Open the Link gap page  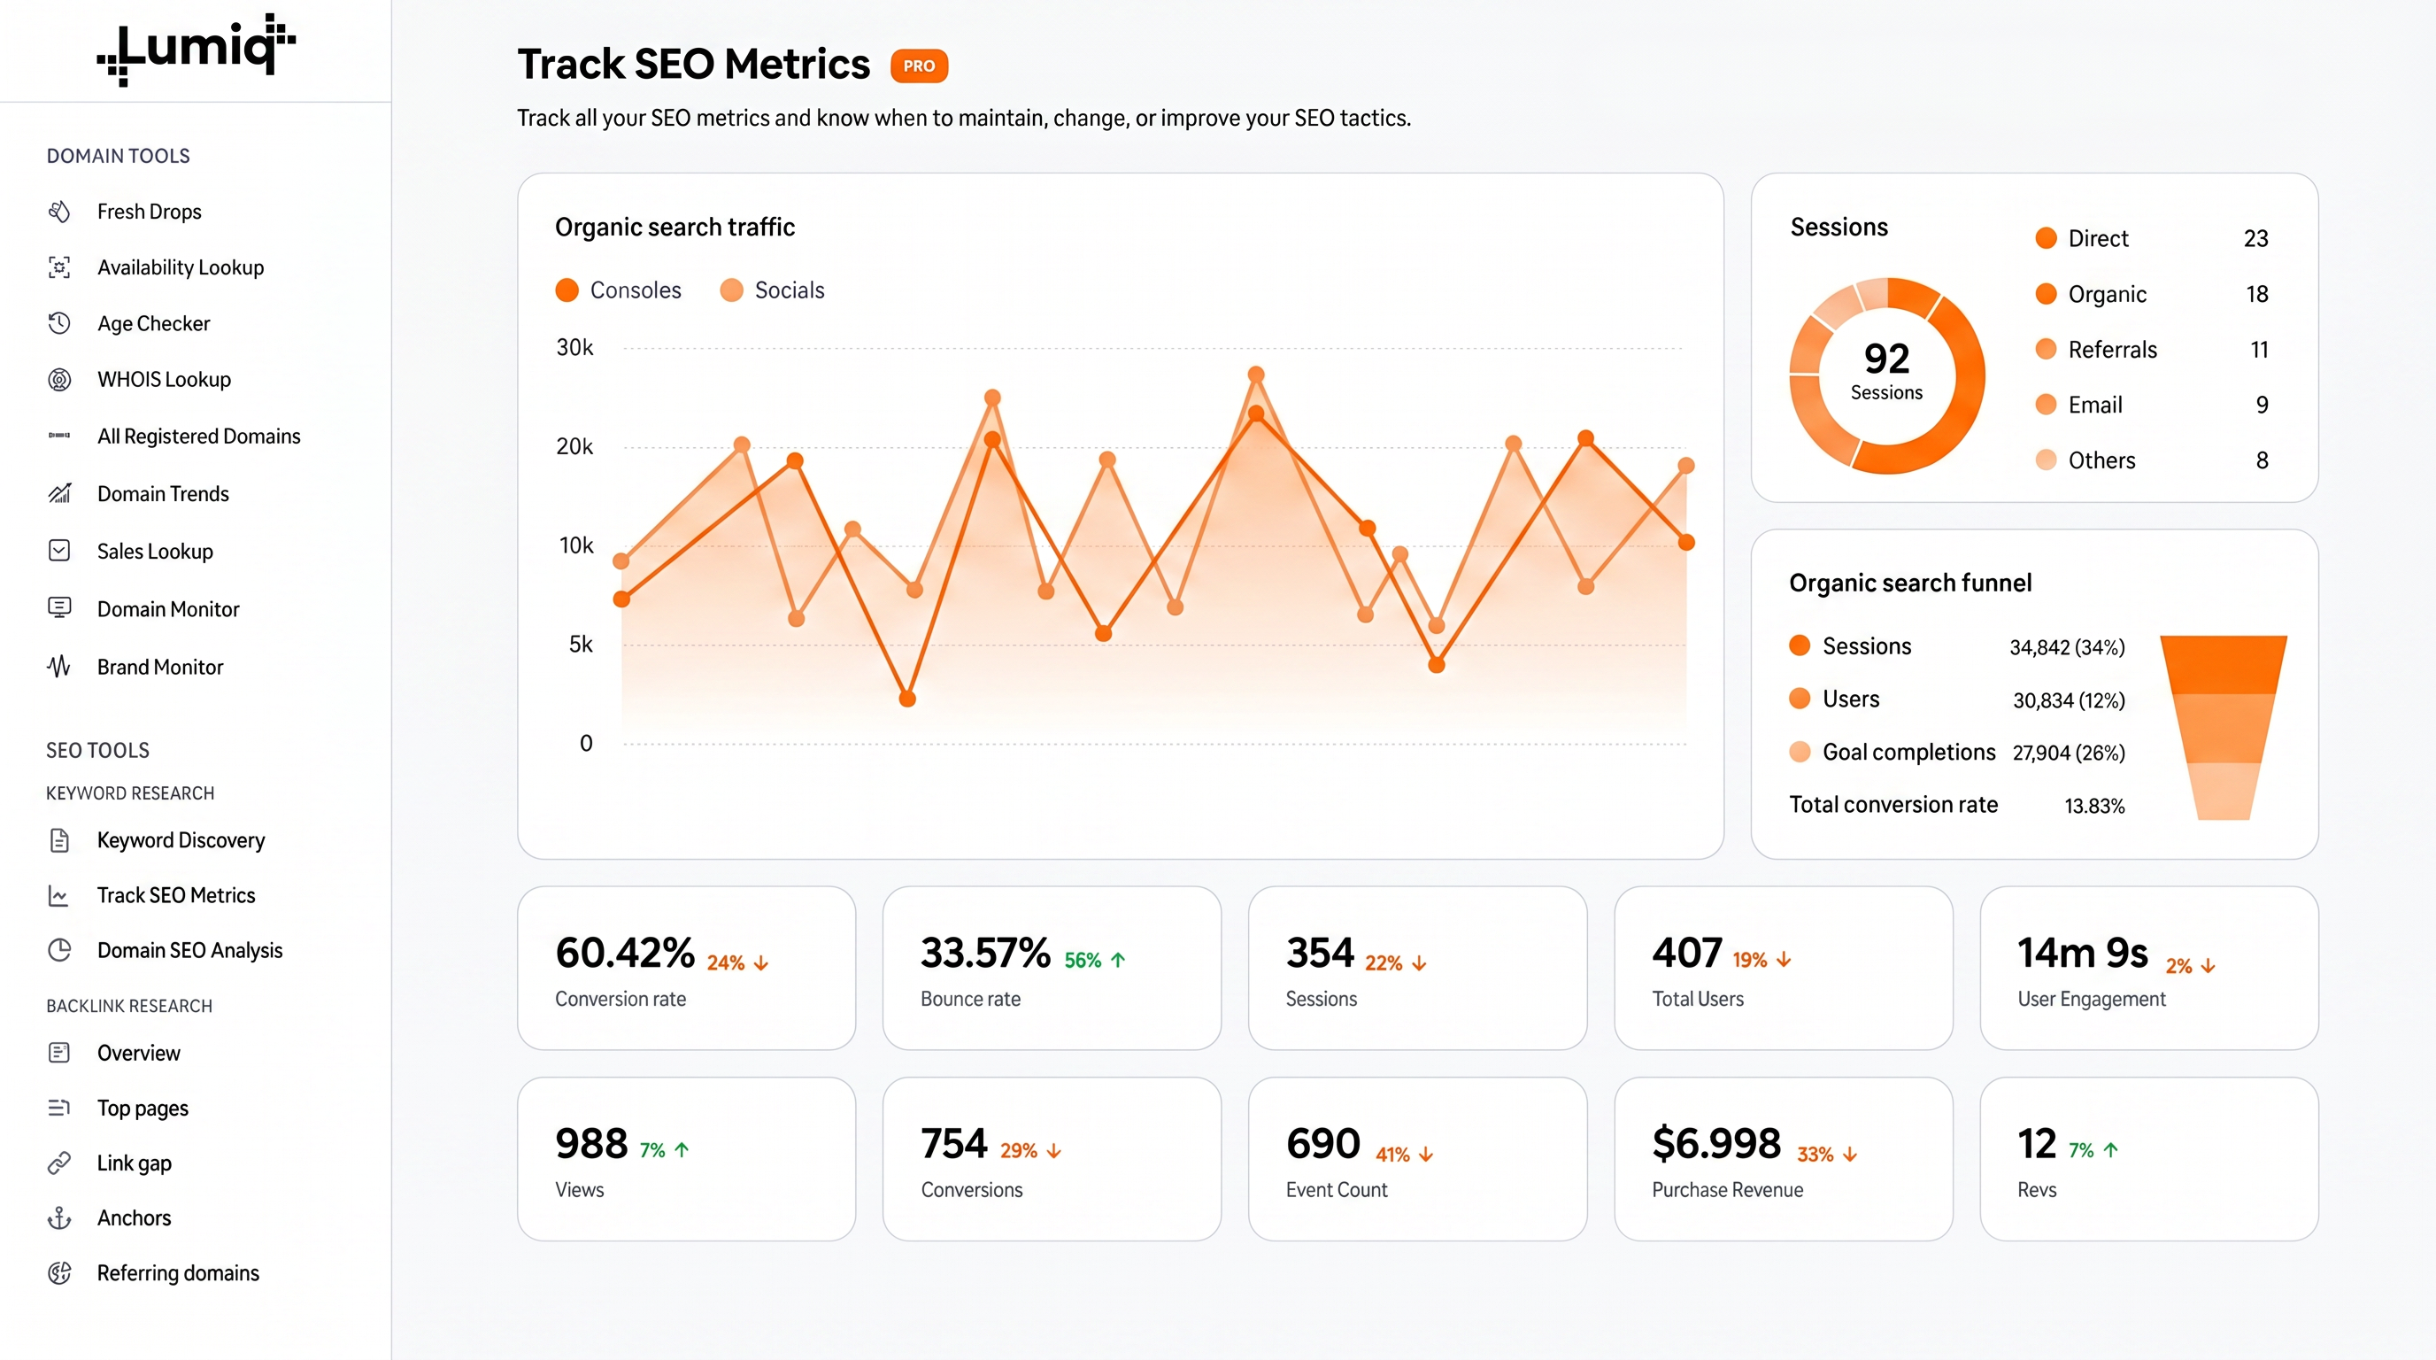pyautogui.click(x=135, y=1163)
